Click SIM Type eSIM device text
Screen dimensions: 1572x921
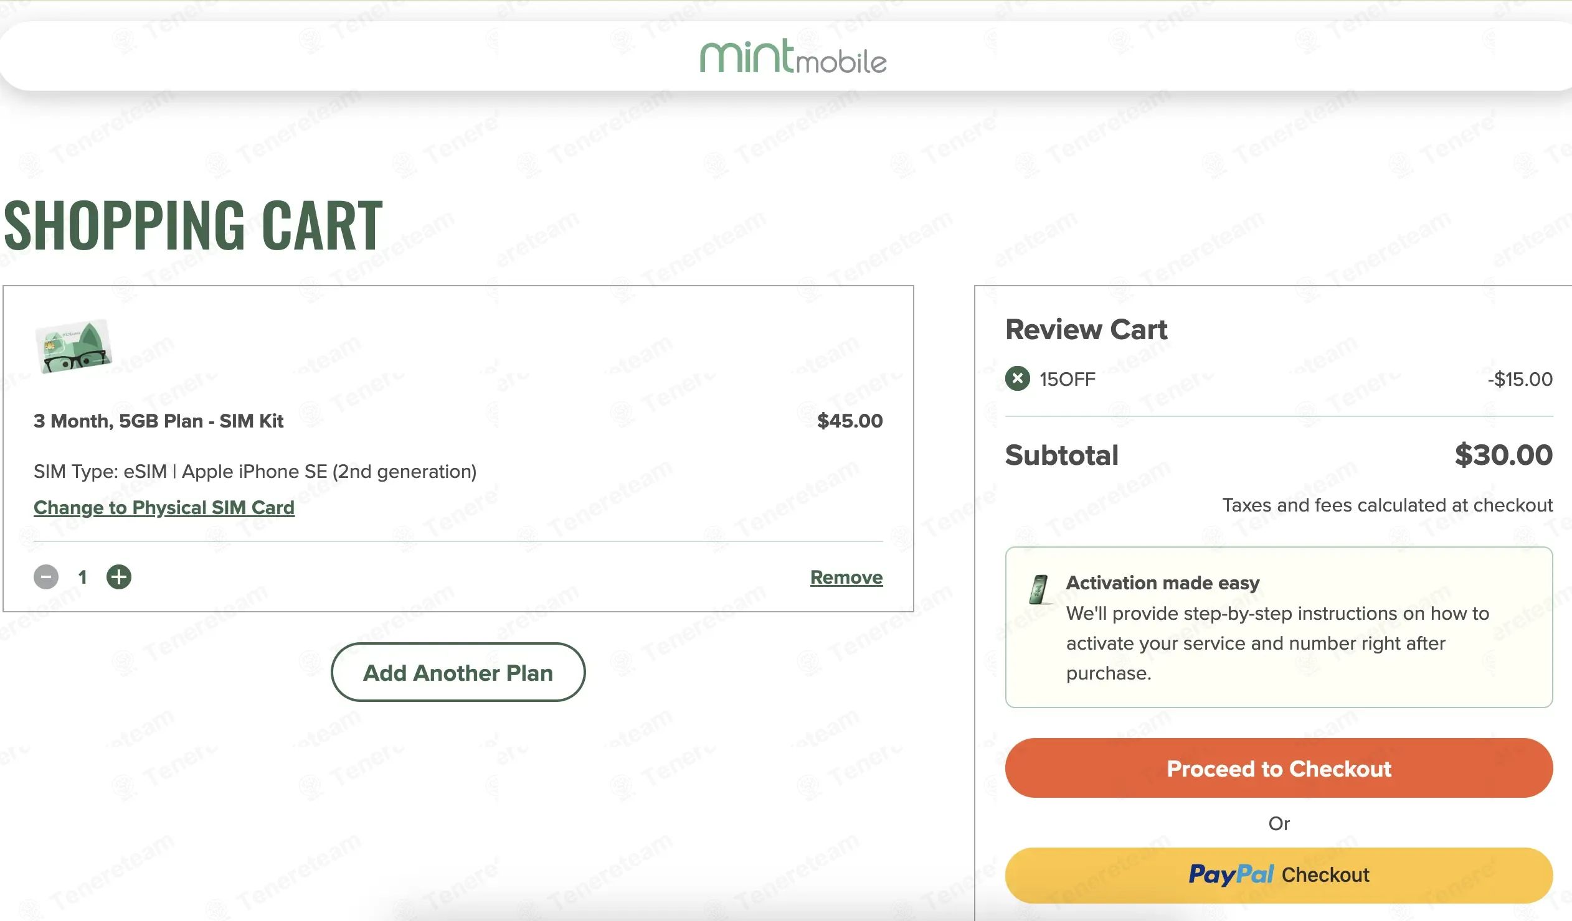255,472
